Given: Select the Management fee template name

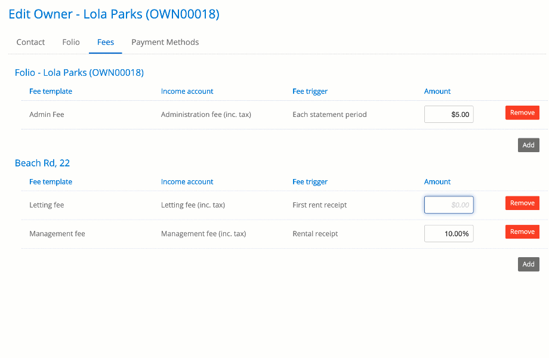Looking at the screenshot, I should click(x=57, y=234).
